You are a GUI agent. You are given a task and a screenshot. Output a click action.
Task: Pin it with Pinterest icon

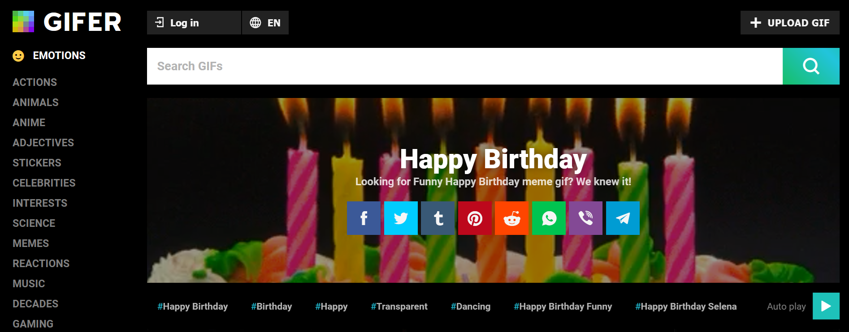[475, 218]
